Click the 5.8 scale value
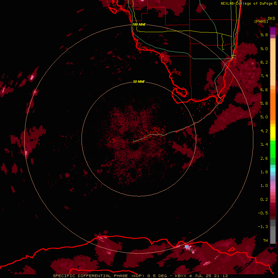The width and height of the screenshot is (278, 278). (264, 103)
